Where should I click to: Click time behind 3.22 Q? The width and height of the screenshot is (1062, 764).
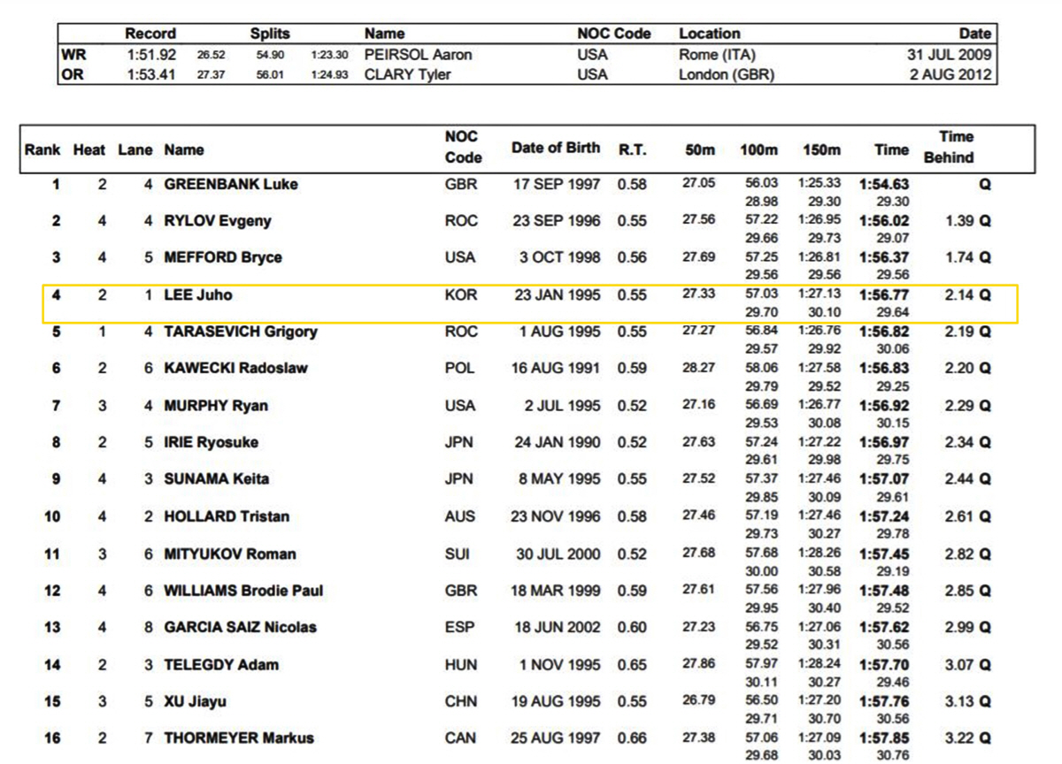point(967,738)
